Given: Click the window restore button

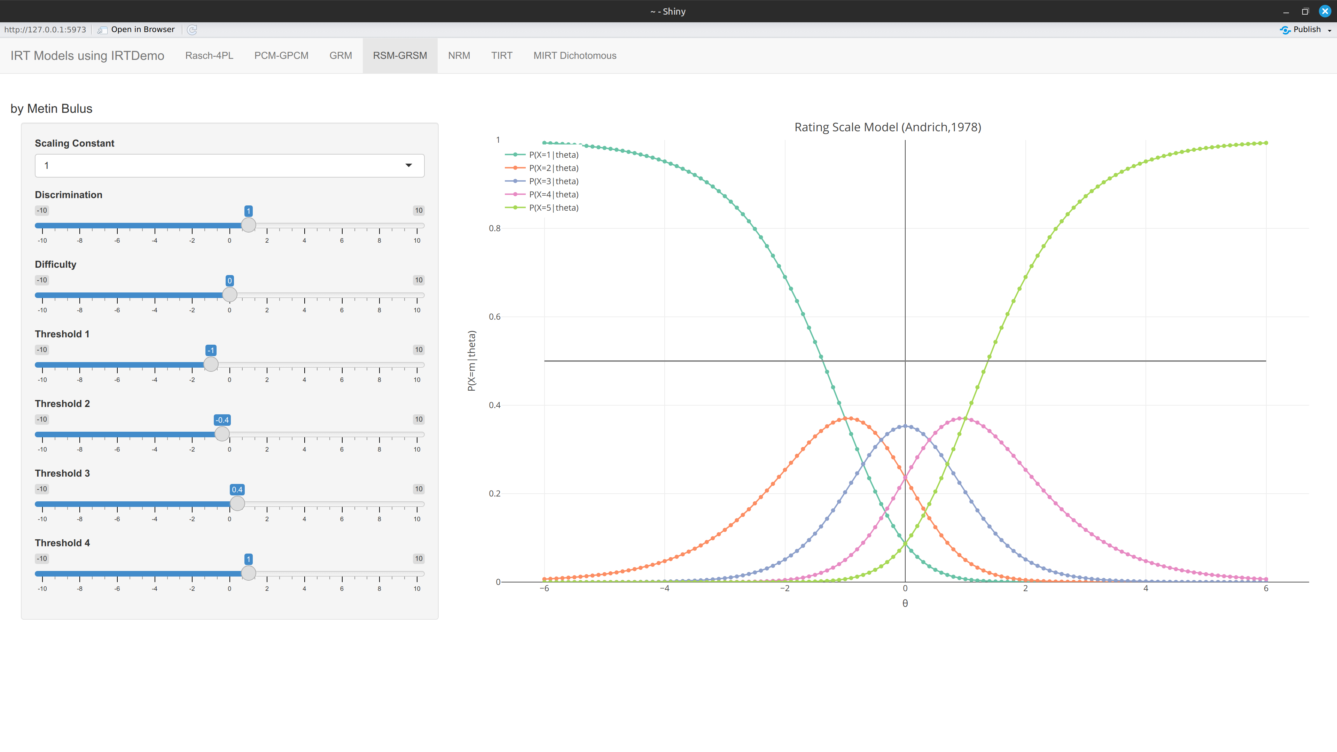Looking at the screenshot, I should point(1305,11).
